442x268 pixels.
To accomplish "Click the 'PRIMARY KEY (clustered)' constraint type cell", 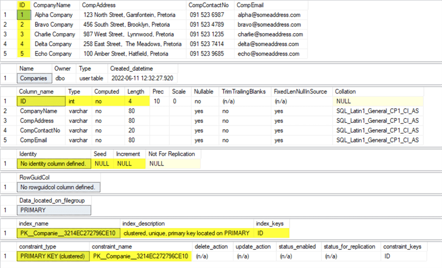I will 53,256.
